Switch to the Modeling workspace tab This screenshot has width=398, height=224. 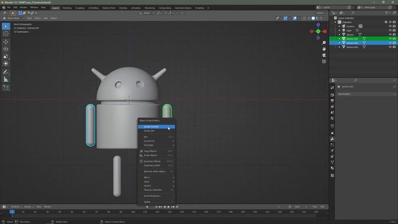(67, 8)
